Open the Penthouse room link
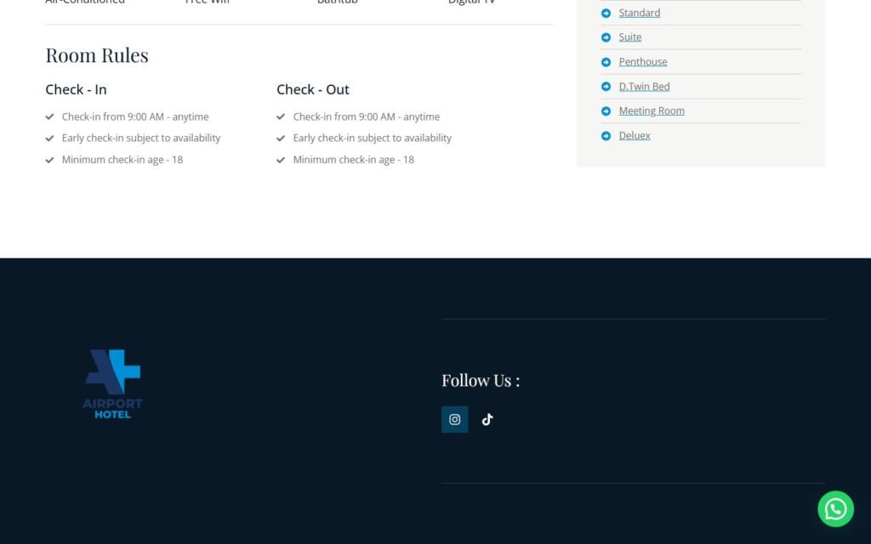871x544 pixels. click(643, 61)
